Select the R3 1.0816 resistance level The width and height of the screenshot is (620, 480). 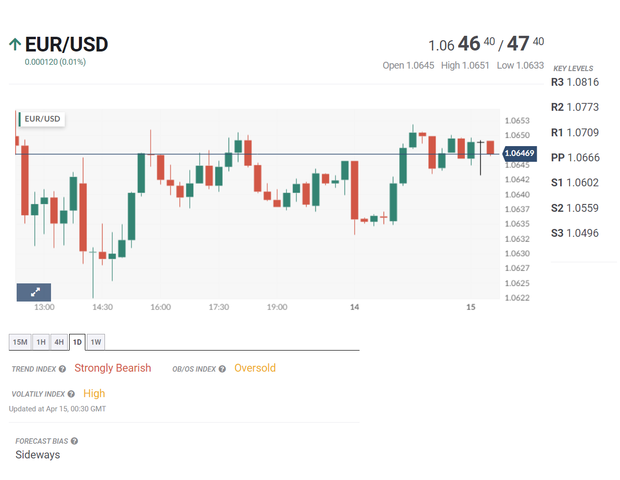575,82
